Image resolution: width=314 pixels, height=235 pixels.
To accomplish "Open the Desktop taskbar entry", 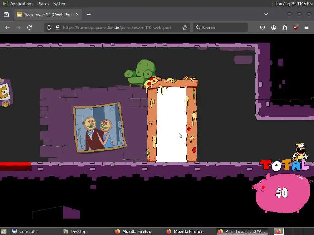I will [x=75, y=231].
